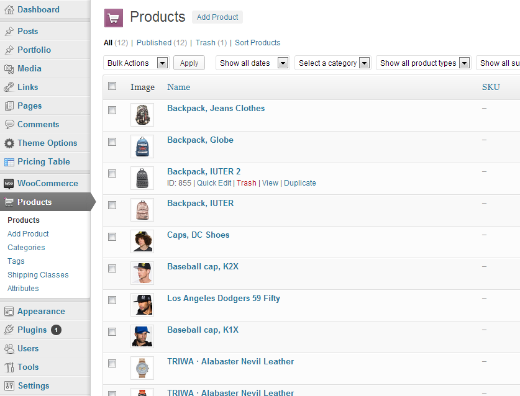Click the Dashboard home icon in sidebar
The height and width of the screenshot is (396, 520).
(x=9, y=10)
